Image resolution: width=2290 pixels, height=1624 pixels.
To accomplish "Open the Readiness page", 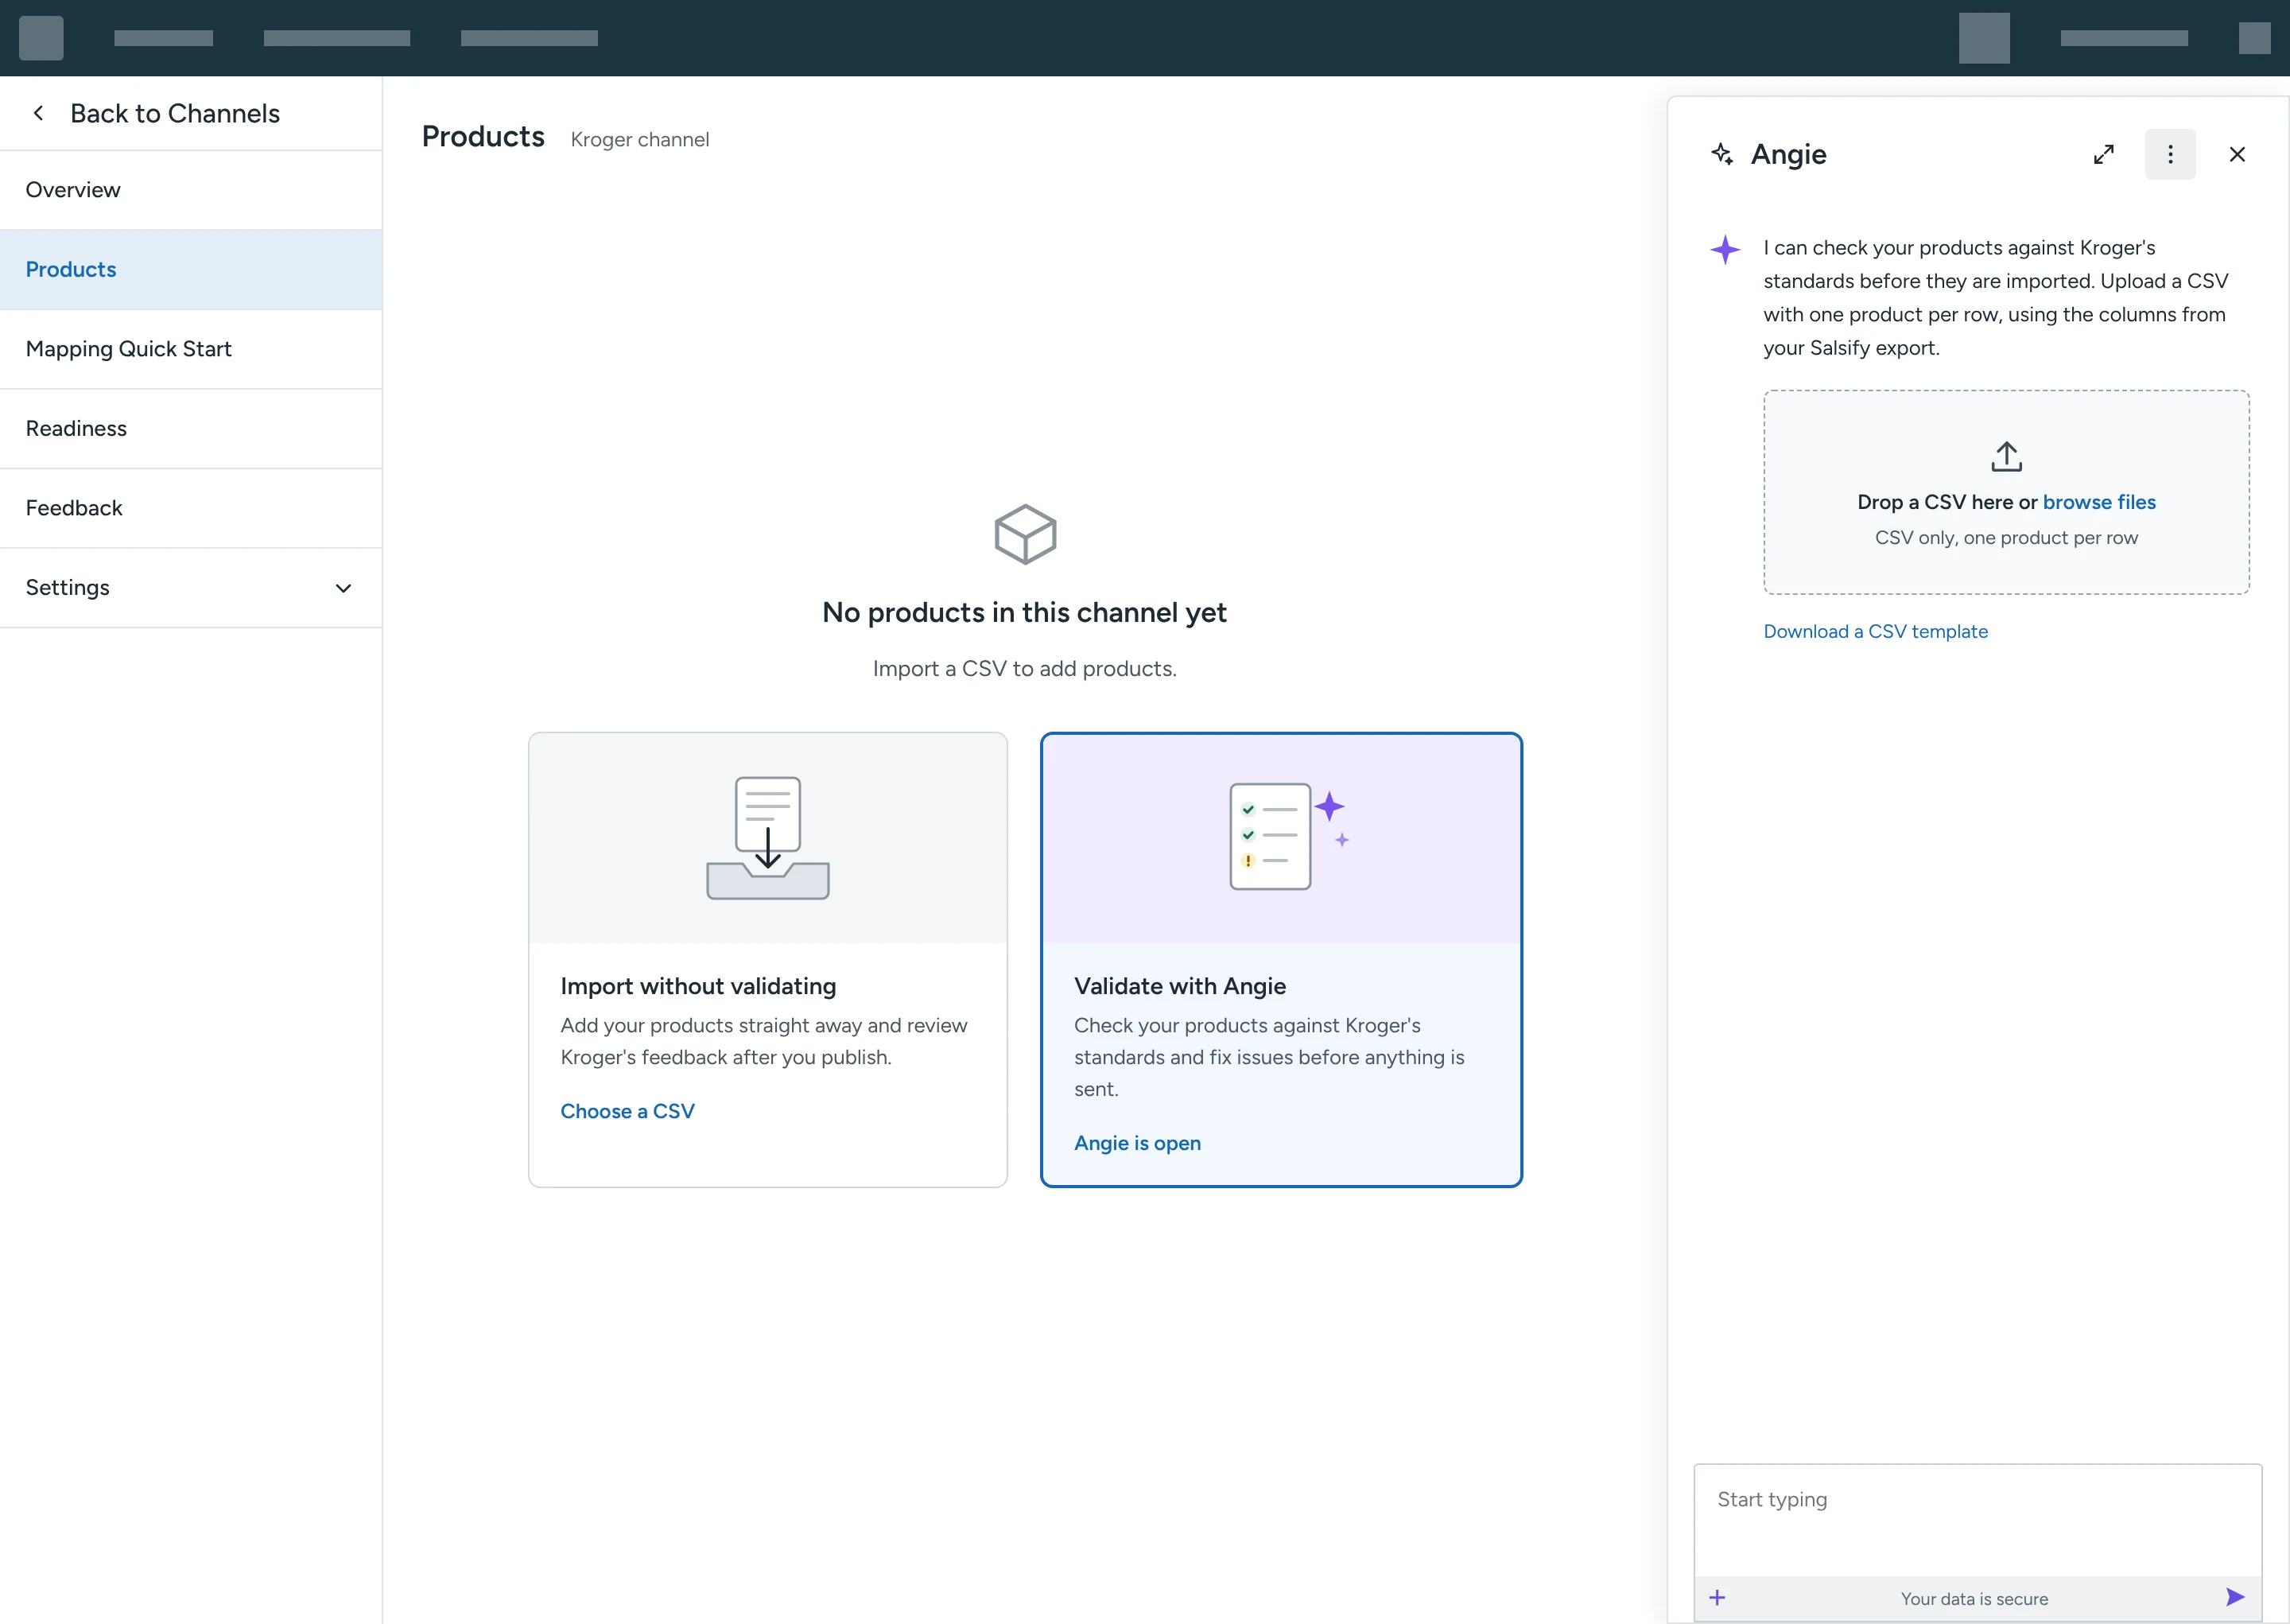I will click(191, 429).
